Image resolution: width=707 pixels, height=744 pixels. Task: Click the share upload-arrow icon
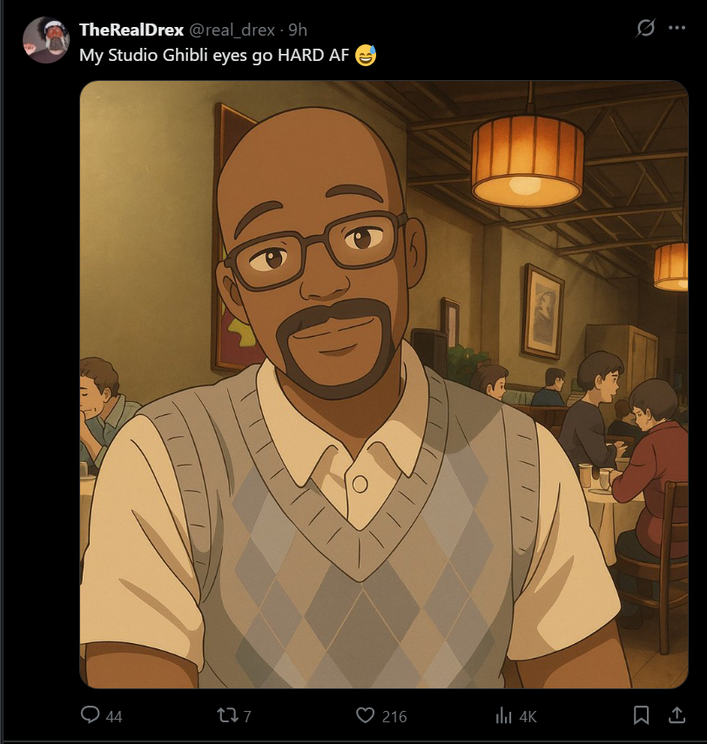(677, 715)
